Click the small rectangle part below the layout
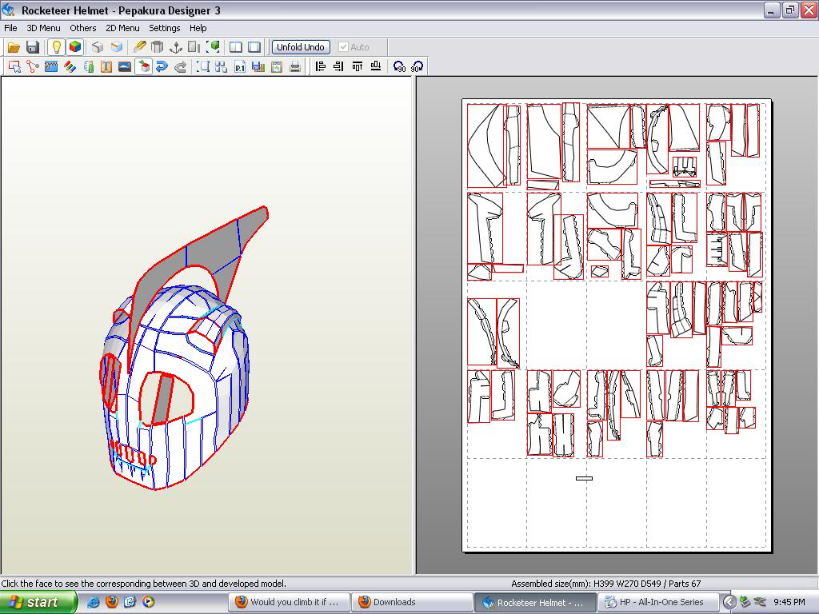Viewport: 819px width, 614px height. point(584,478)
